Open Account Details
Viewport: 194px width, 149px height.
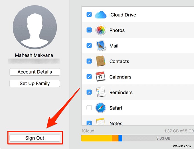point(35,72)
